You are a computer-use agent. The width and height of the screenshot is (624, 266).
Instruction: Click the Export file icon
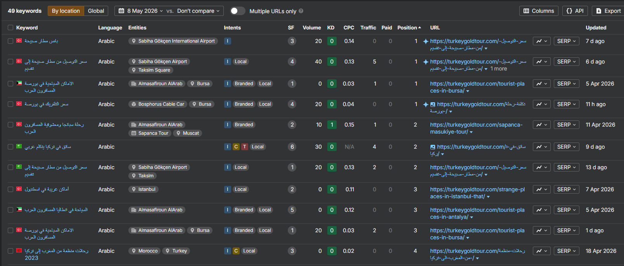599,11
